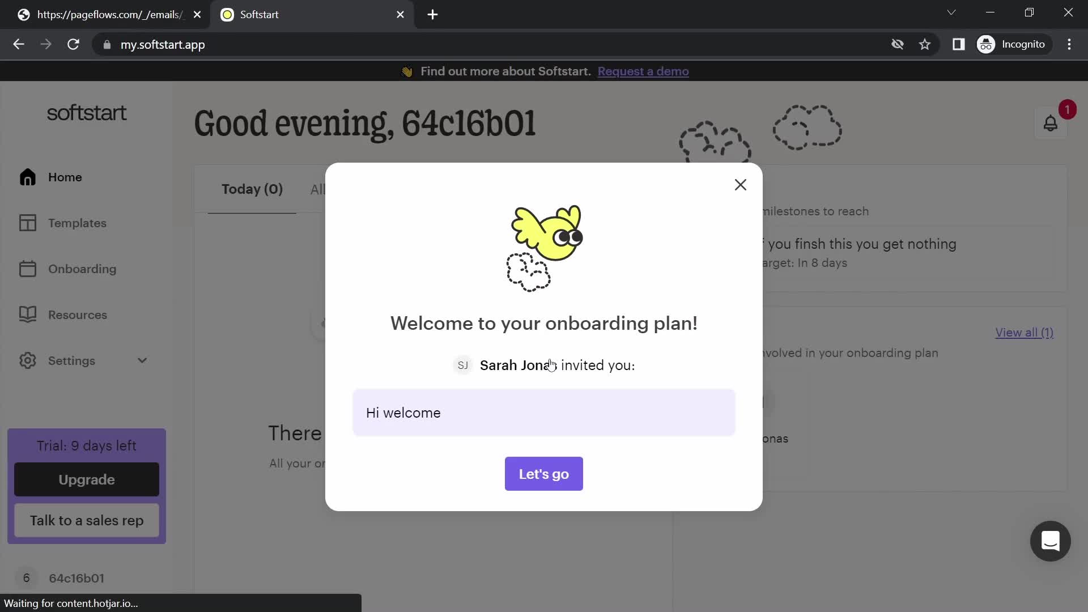Click the Softstart home icon in sidebar
The height and width of the screenshot is (612, 1088).
[27, 177]
